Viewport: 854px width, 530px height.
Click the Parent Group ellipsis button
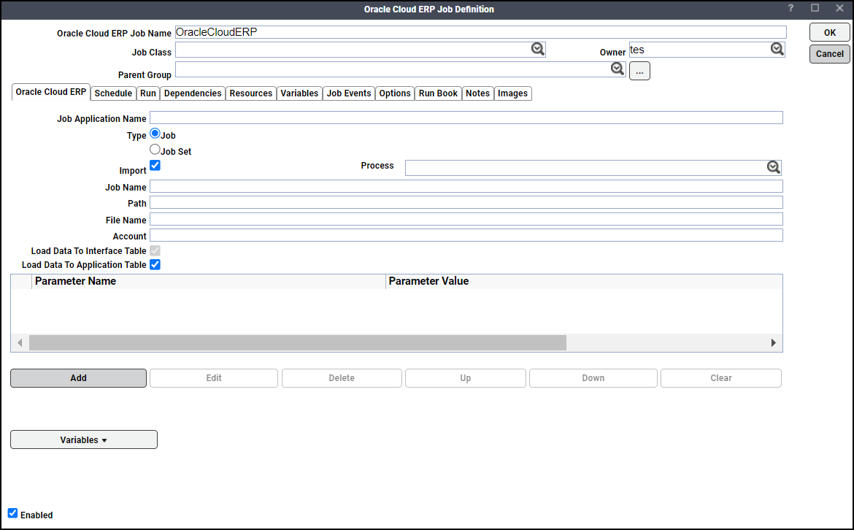pyautogui.click(x=639, y=71)
